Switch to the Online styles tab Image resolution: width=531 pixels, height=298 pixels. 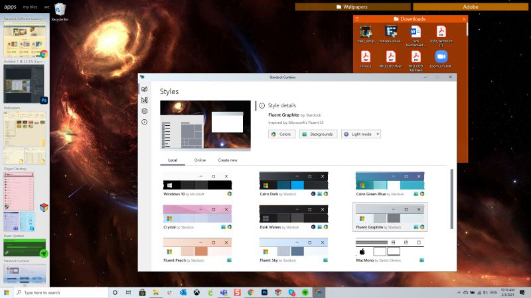click(x=200, y=160)
